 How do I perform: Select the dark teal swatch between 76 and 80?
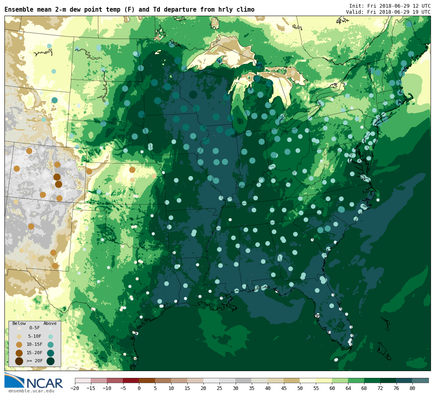(405, 380)
